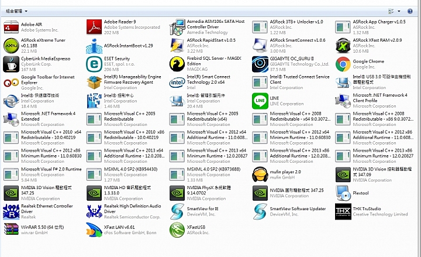
Task: Click the XFast LAN v6.61 icon
Action: [x=94, y=230]
